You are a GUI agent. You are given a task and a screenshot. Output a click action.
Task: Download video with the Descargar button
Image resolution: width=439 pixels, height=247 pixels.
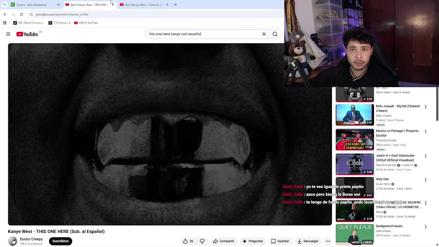(308, 241)
